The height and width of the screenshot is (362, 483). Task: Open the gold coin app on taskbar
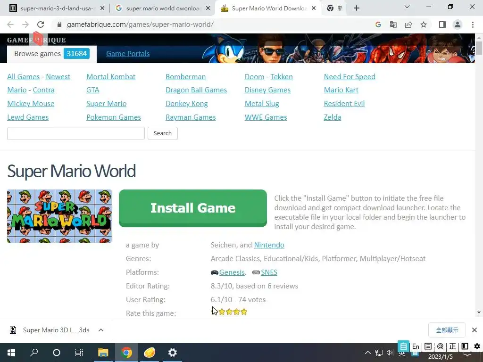click(x=150, y=353)
